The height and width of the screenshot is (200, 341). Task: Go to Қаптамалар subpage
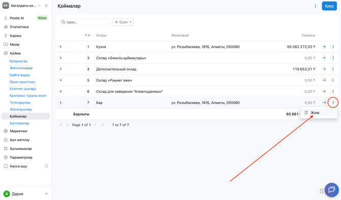pyautogui.click(x=19, y=123)
